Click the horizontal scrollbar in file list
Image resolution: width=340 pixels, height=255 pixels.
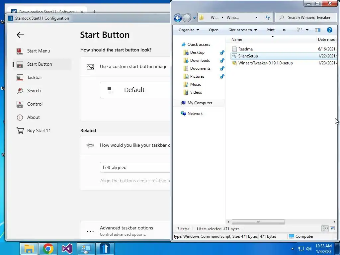[258, 222]
